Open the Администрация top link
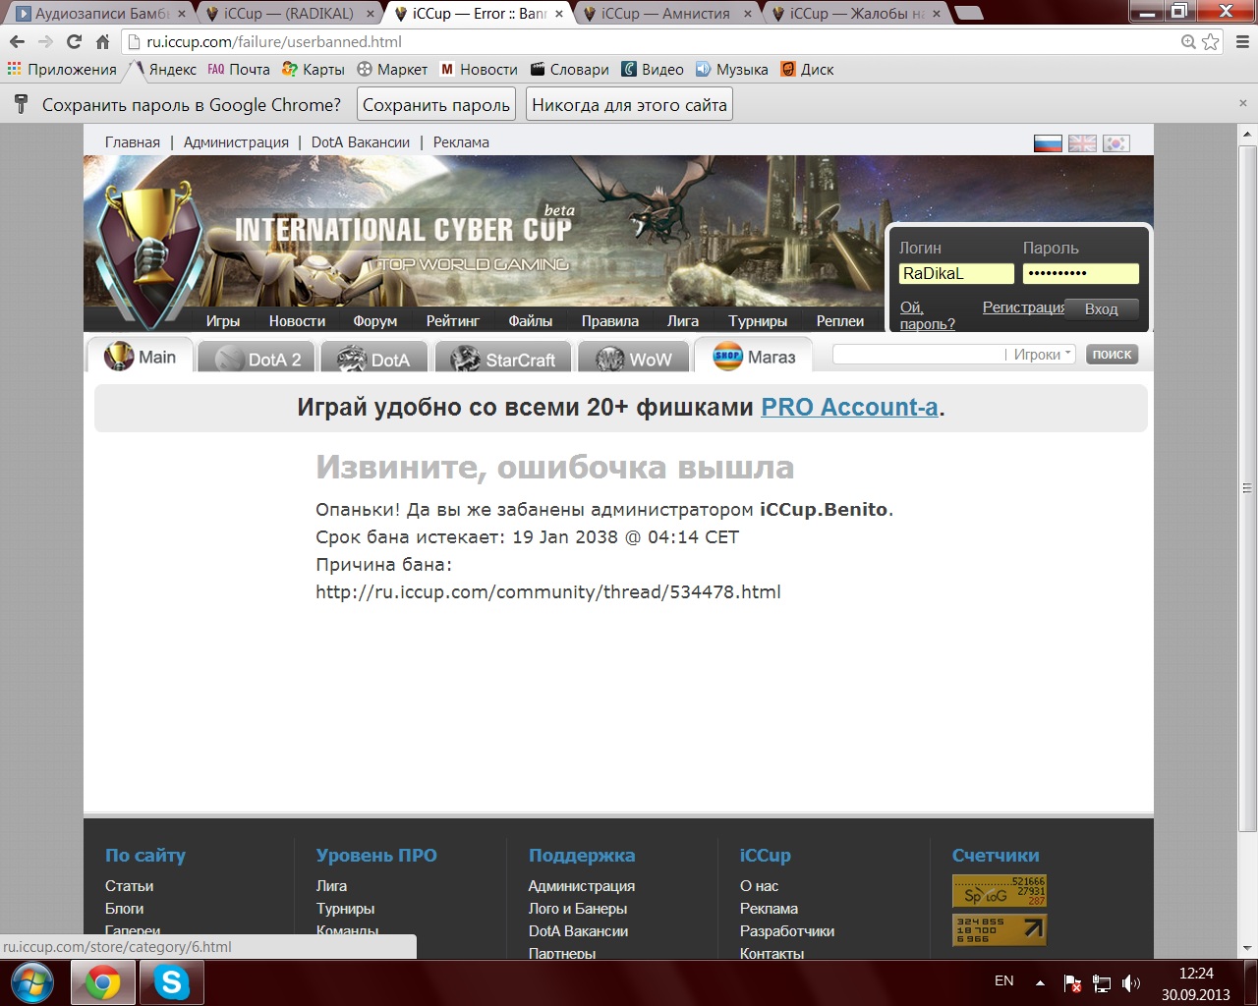 point(236,142)
